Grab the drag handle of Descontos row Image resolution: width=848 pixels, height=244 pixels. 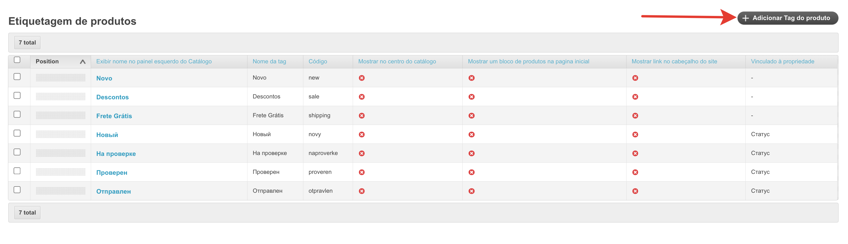coord(61,97)
